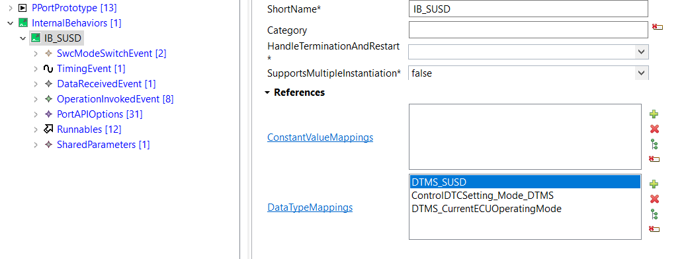This screenshot has height=259, width=686.
Task: Click into the Category input field
Action: [529, 30]
